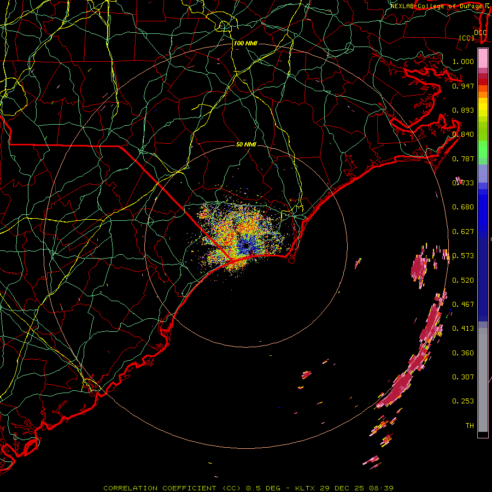492x492 pixels.
Task: Click the 0.840 value on the color scale
Action: click(463, 134)
